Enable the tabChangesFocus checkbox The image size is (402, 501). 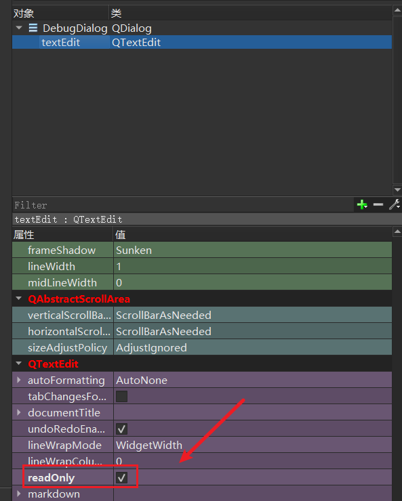point(121,397)
